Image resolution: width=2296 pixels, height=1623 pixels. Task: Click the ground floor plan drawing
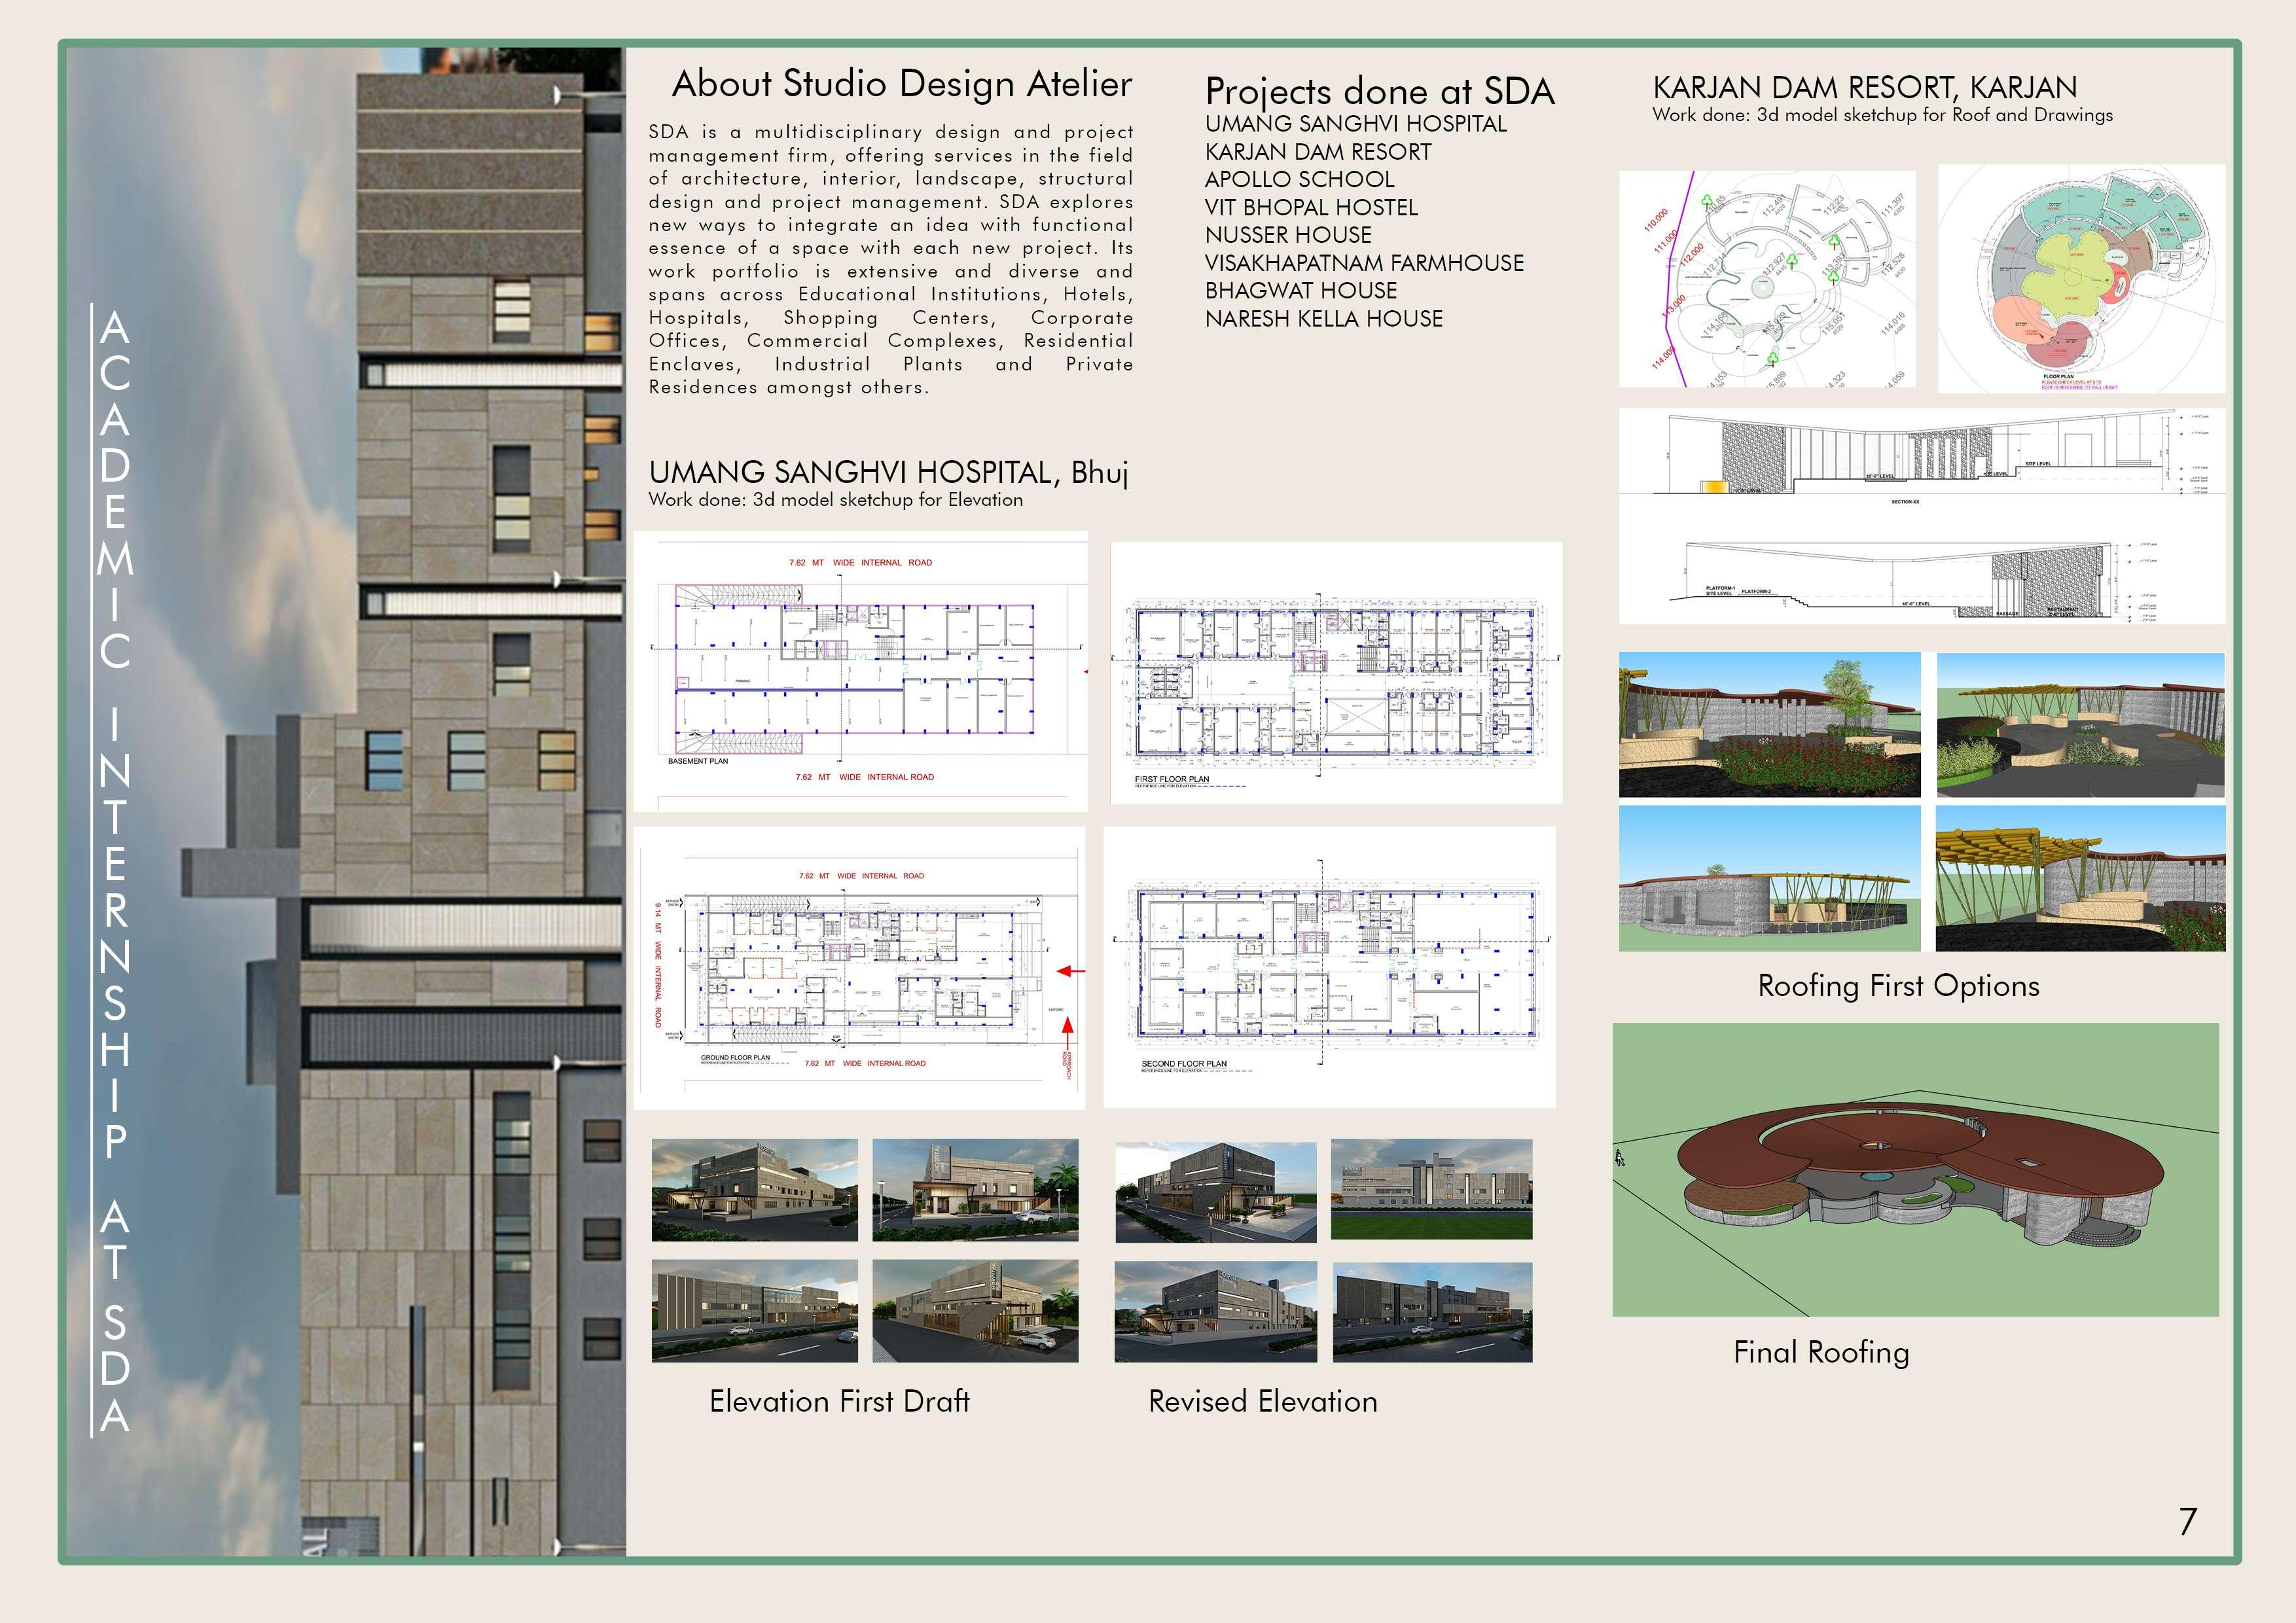click(859, 967)
